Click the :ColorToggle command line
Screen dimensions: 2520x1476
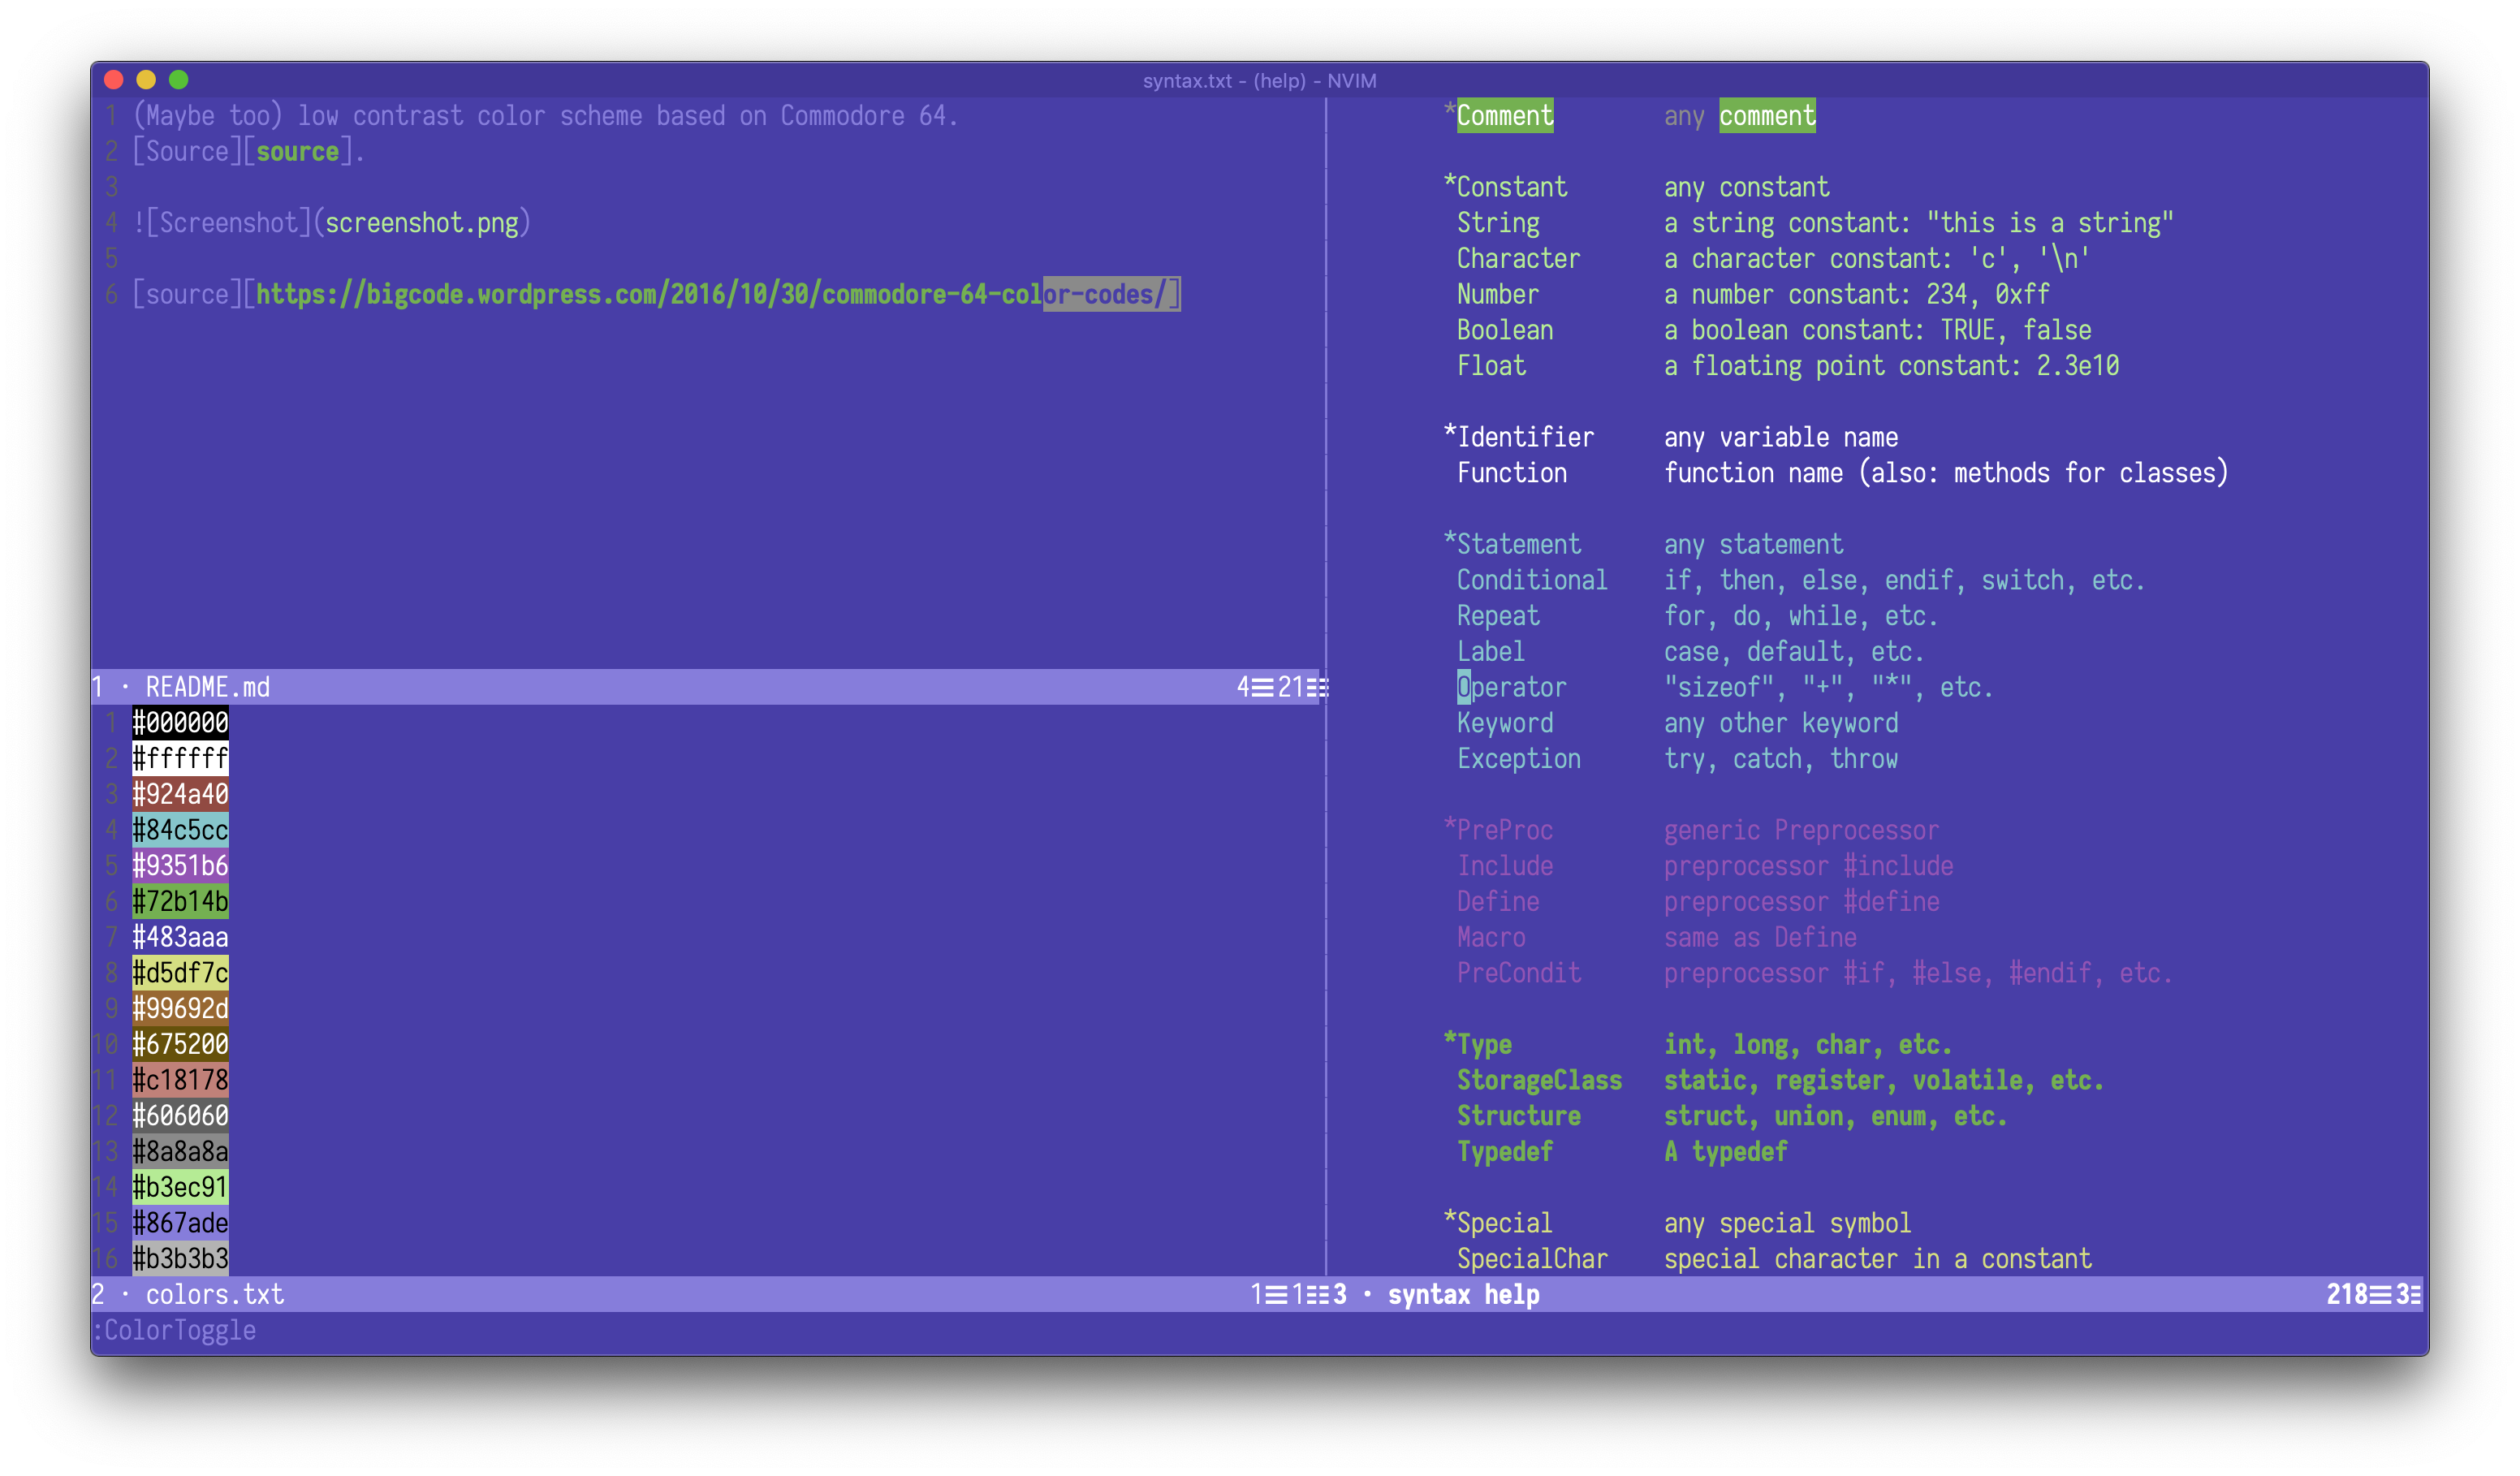[x=176, y=1330]
